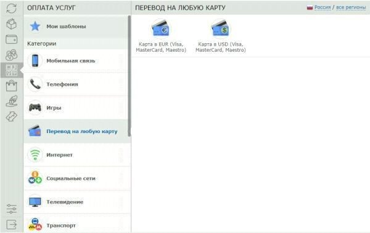Choose Card in USD transfer icon
This screenshot has width=370, height=233.
coord(220,29)
